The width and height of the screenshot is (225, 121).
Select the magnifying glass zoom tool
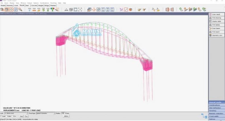click(20, 10)
